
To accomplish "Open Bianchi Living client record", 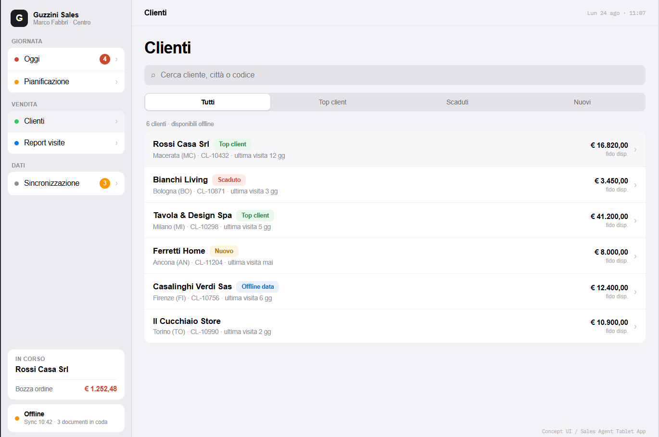I will (395, 185).
